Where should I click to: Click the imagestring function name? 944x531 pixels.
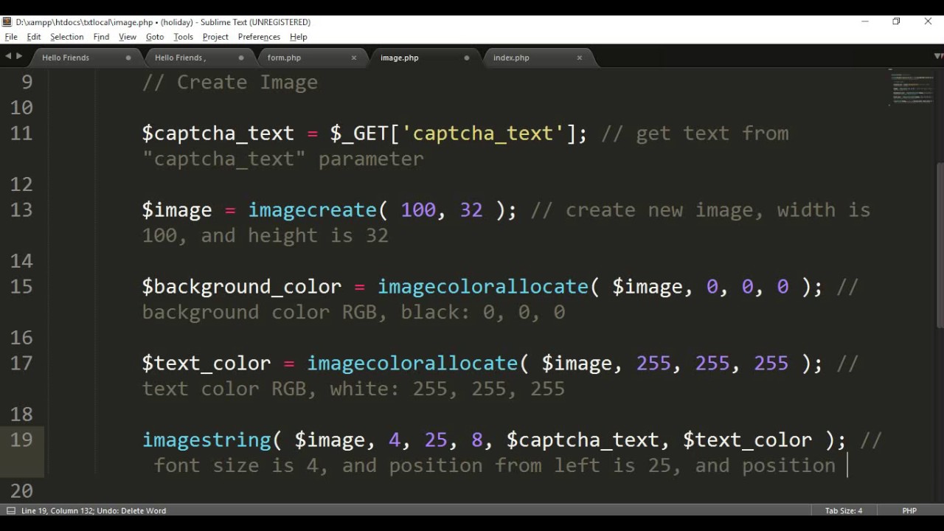[x=206, y=440]
